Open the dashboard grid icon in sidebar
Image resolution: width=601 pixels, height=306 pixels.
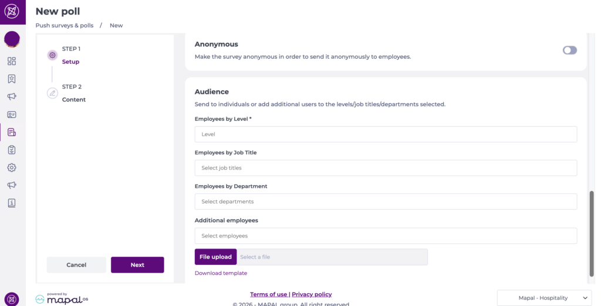point(12,61)
